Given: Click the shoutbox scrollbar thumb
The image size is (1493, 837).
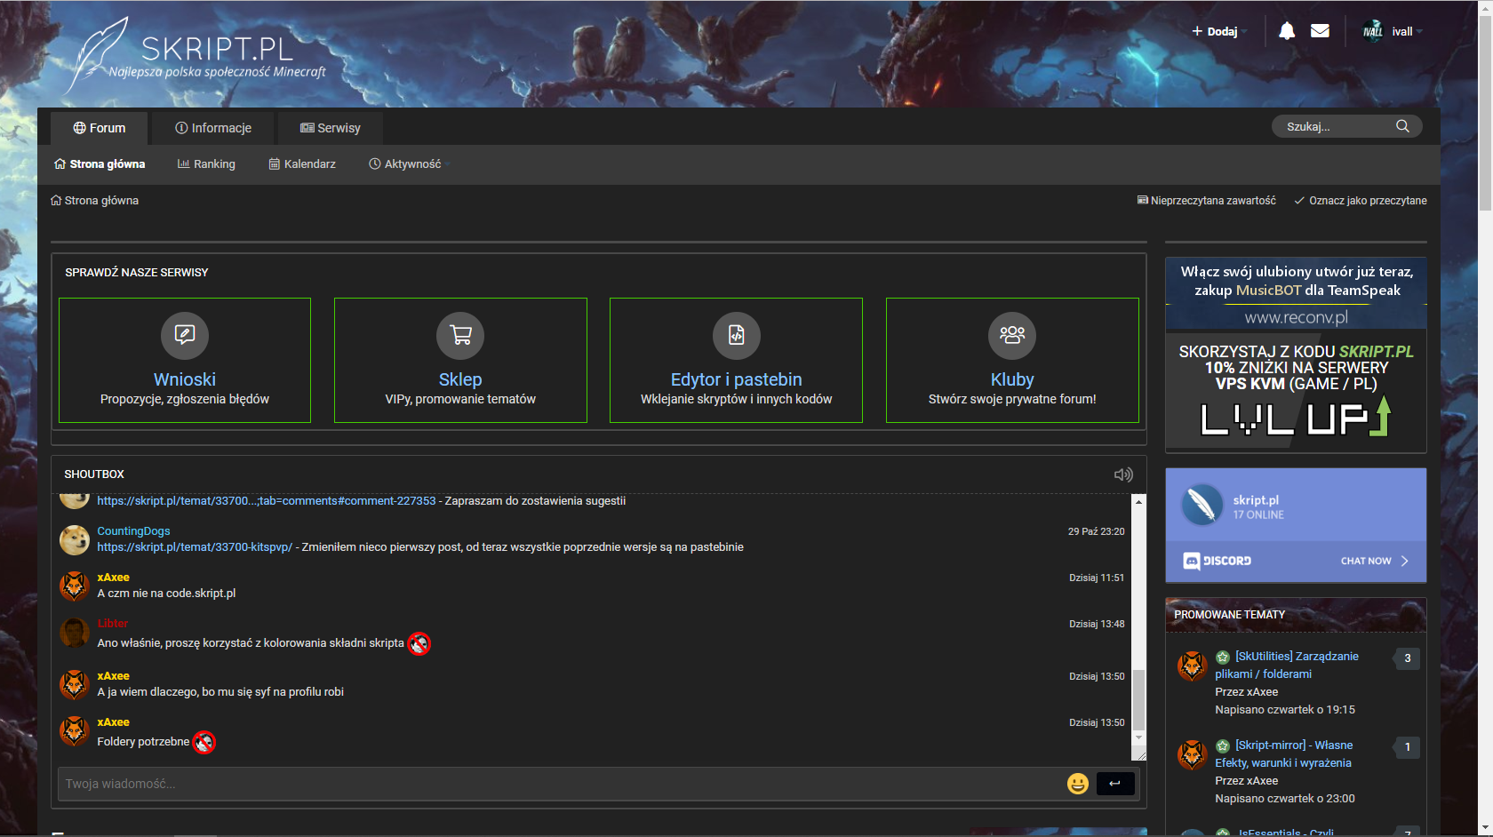Looking at the screenshot, I should coord(1138,700).
